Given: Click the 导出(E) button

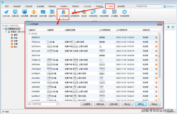Looking at the screenshot, I should tap(127, 104).
